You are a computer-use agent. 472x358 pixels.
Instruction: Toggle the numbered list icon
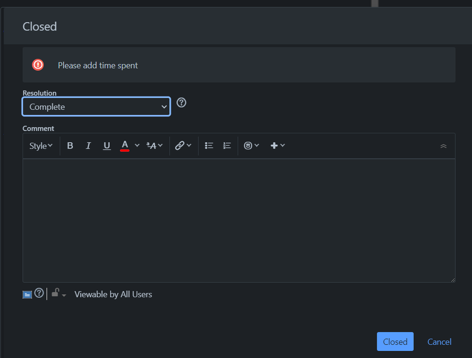point(227,146)
